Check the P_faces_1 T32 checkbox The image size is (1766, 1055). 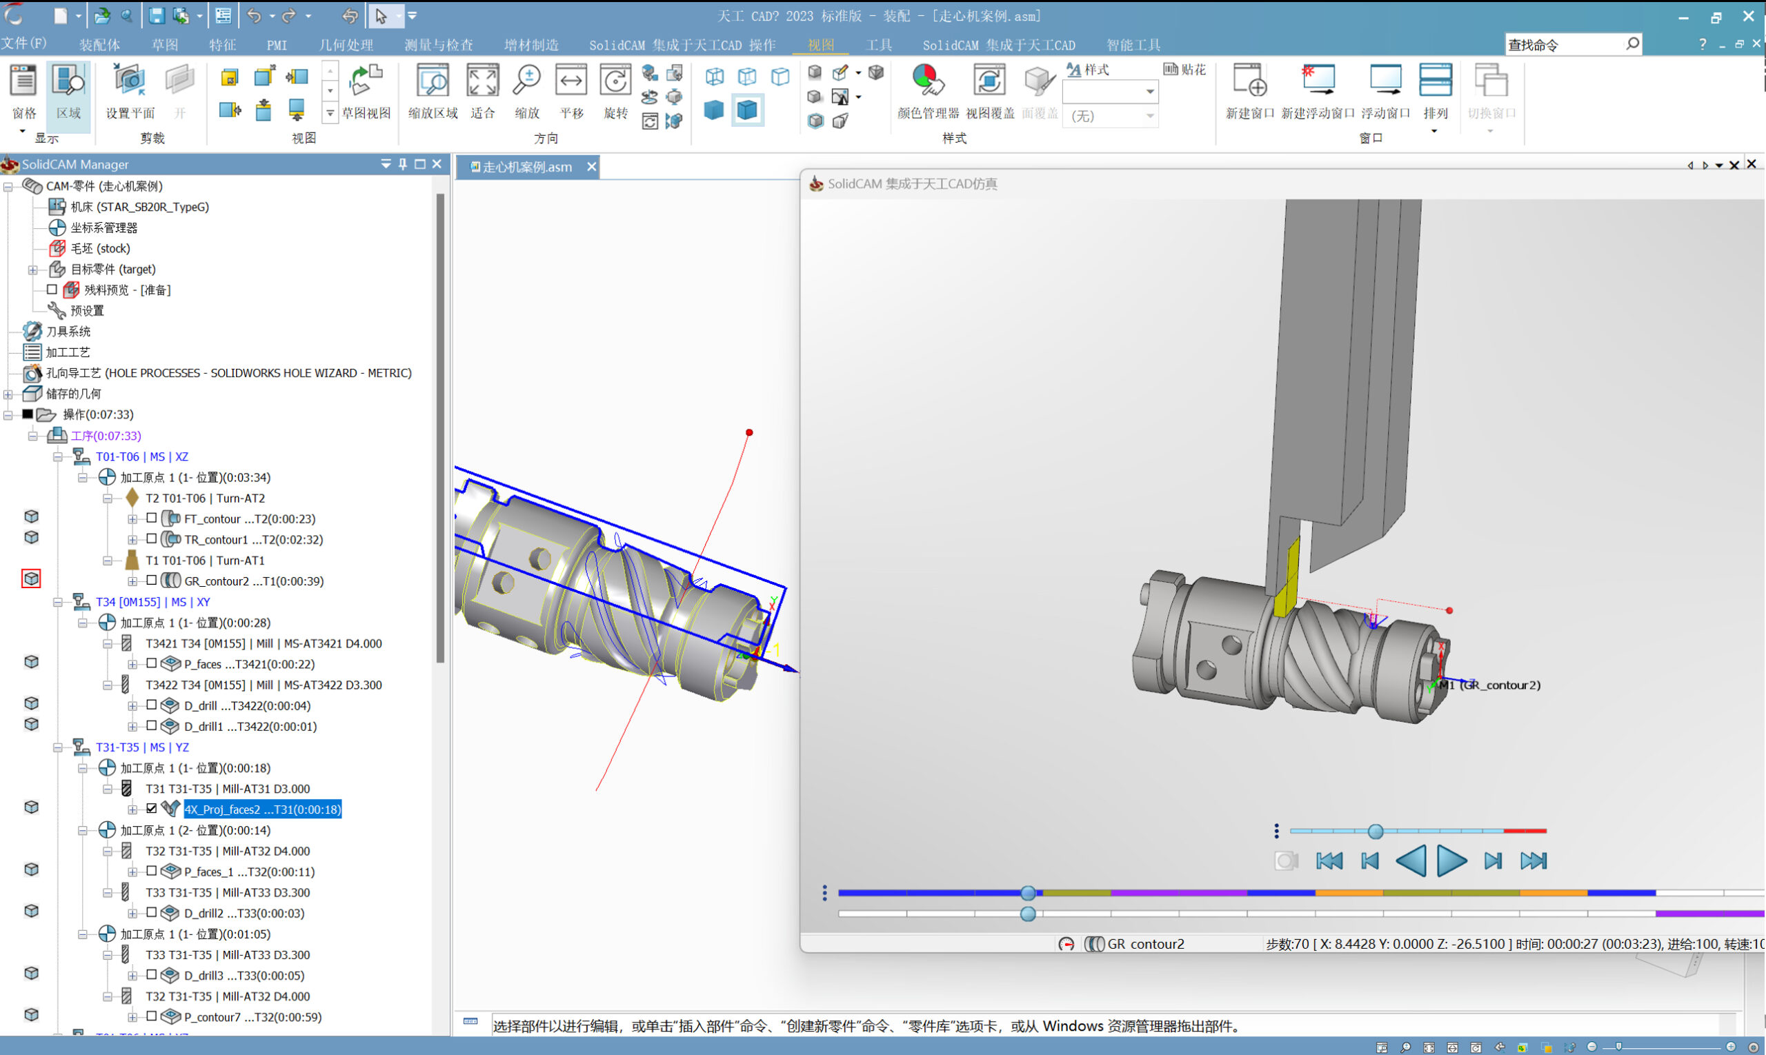[152, 871]
